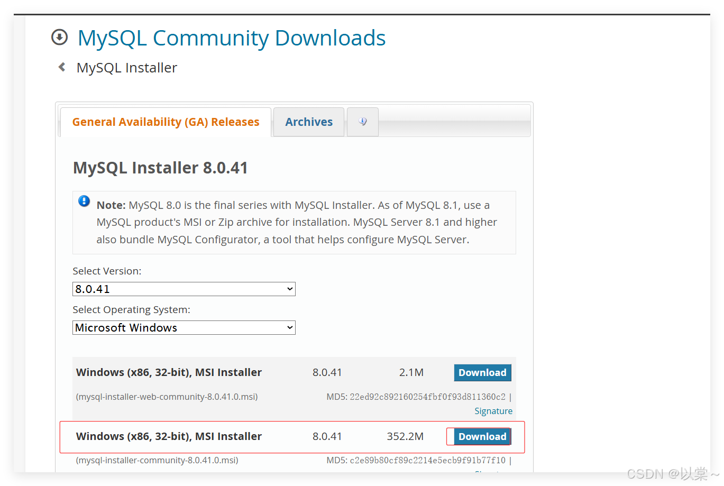Click the back chevron next to MySQL Installer
Viewport: 724px width, 486px height.
(x=62, y=67)
